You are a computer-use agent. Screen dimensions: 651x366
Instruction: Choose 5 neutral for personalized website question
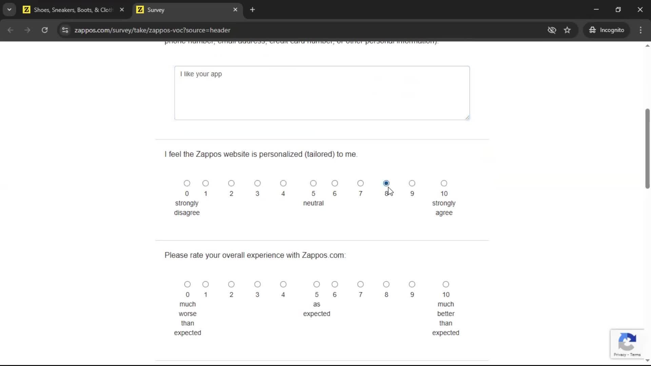[313, 183]
